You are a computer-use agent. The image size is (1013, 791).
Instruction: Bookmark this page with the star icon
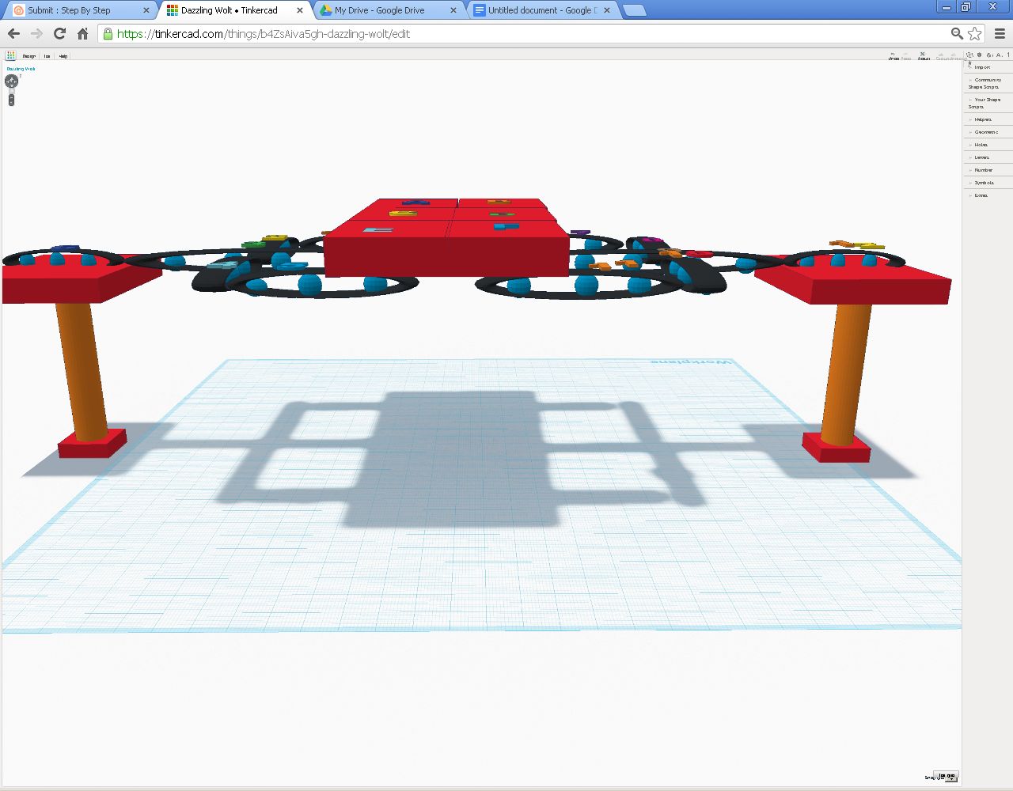pos(975,33)
